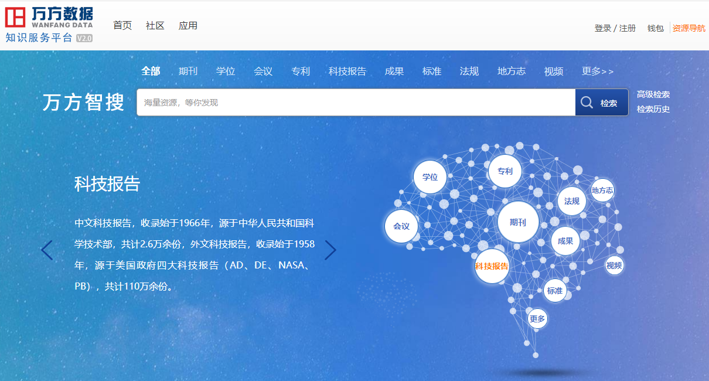The image size is (709, 381).
Task: Select the 专利 search category tab
Action: coord(301,71)
